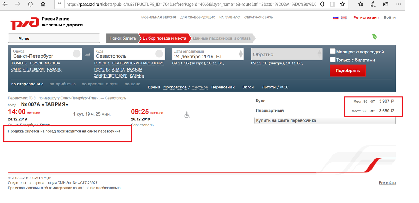The height and width of the screenshot is (203, 419).
Task: Click the red Подобрать button
Action: click(347, 70)
